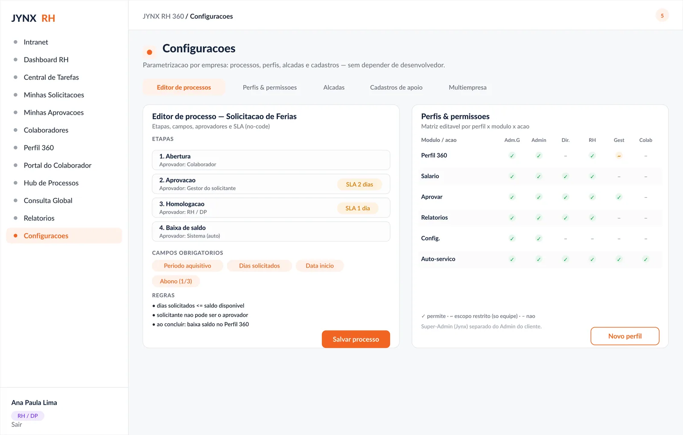Open Colaboradores page
683x435 pixels.
64,130
